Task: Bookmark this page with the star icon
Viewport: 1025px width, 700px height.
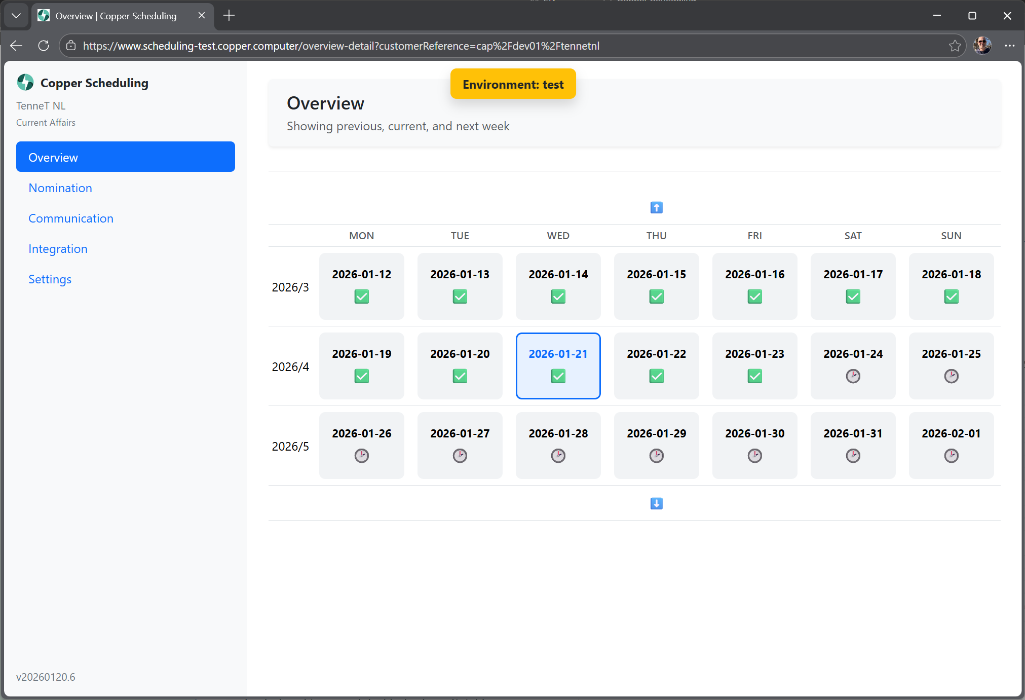Action: tap(955, 46)
